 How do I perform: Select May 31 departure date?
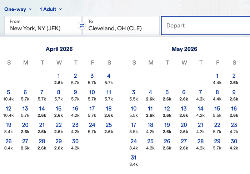pyautogui.click(x=134, y=161)
